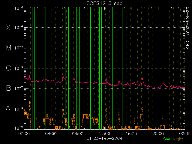Click the 22-Jan-2007 13:43 timestamp
This screenshot has height=144, width=192.
pos(188,28)
